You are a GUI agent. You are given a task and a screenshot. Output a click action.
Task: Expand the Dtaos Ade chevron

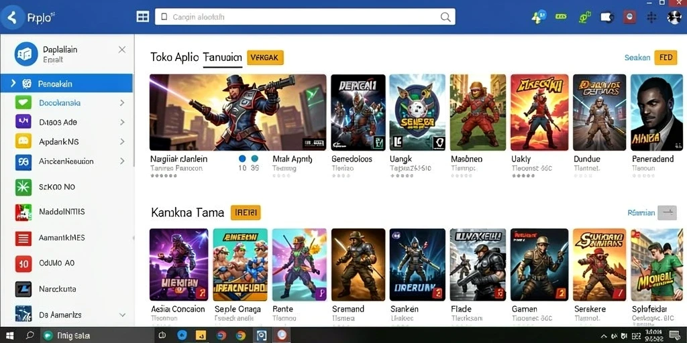(x=122, y=123)
